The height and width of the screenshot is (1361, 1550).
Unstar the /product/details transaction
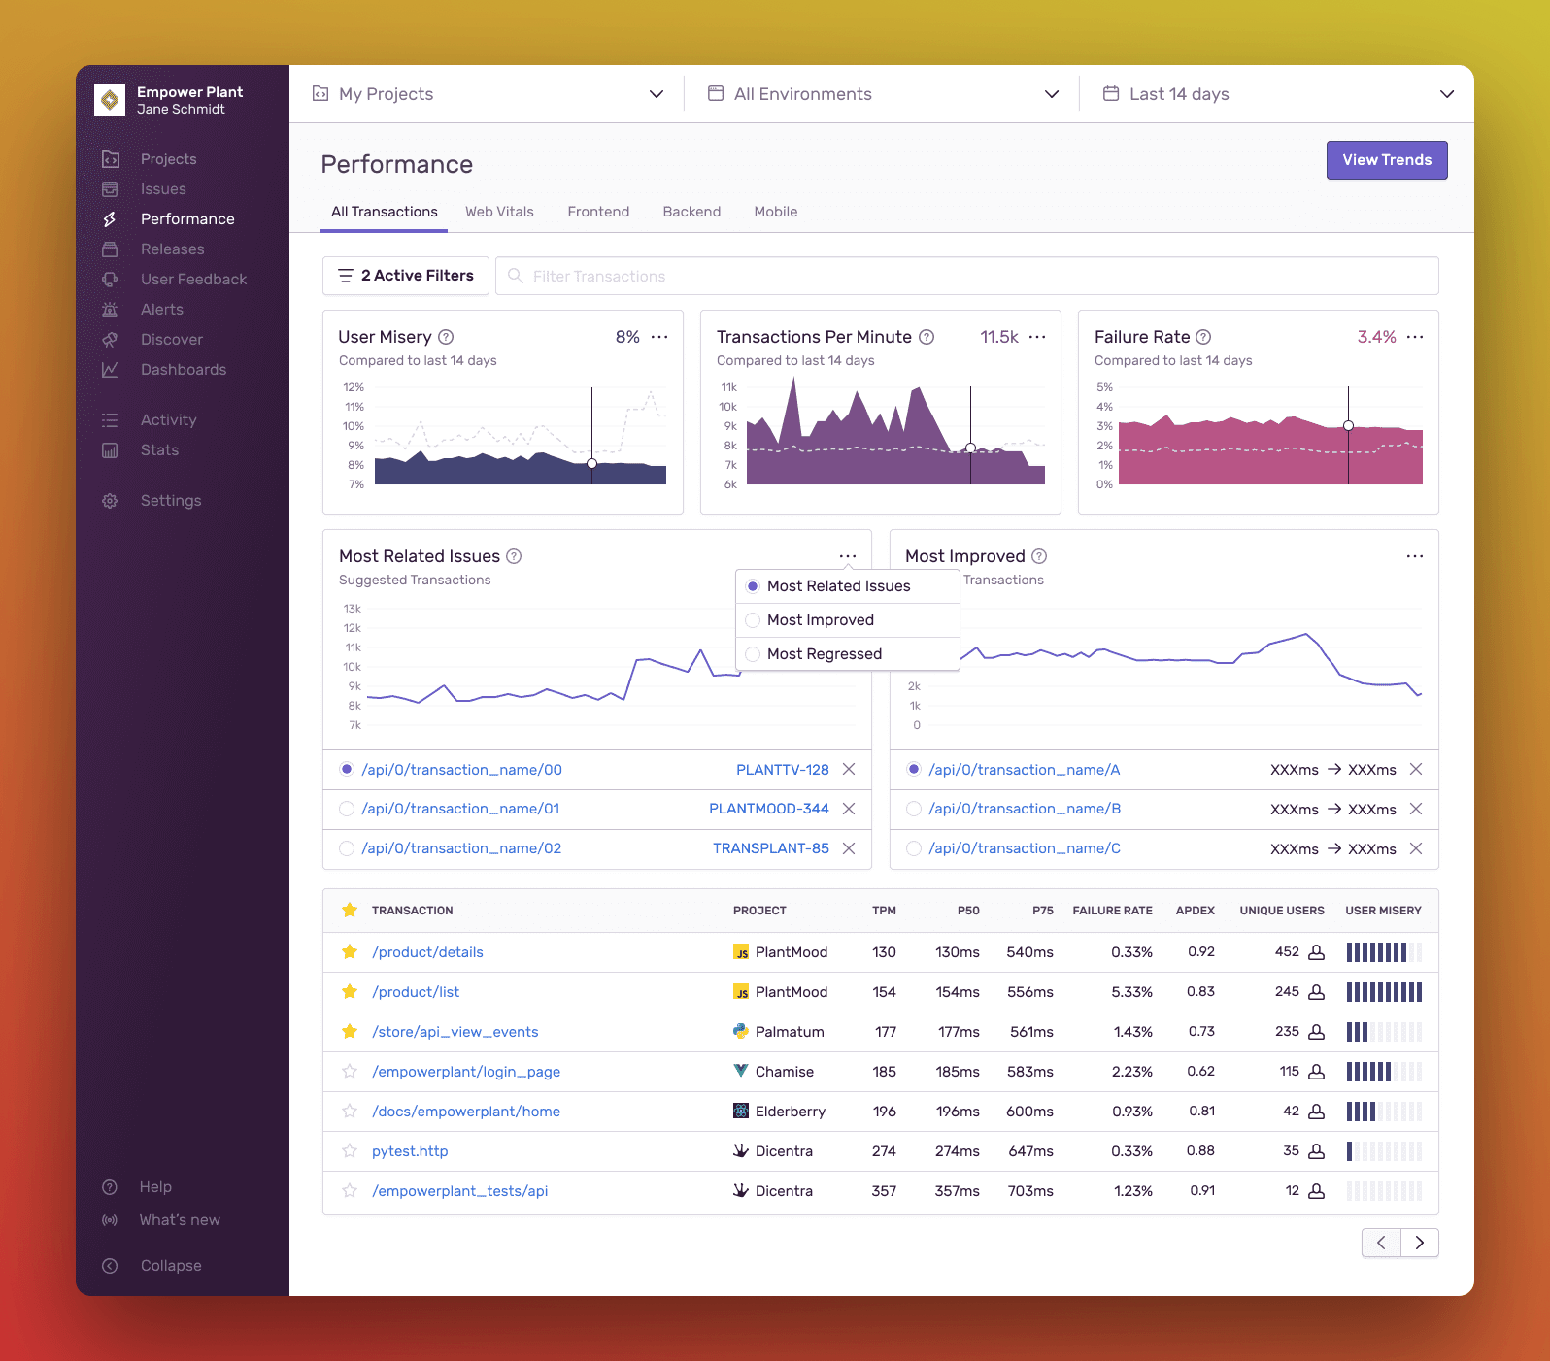[350, 952]
